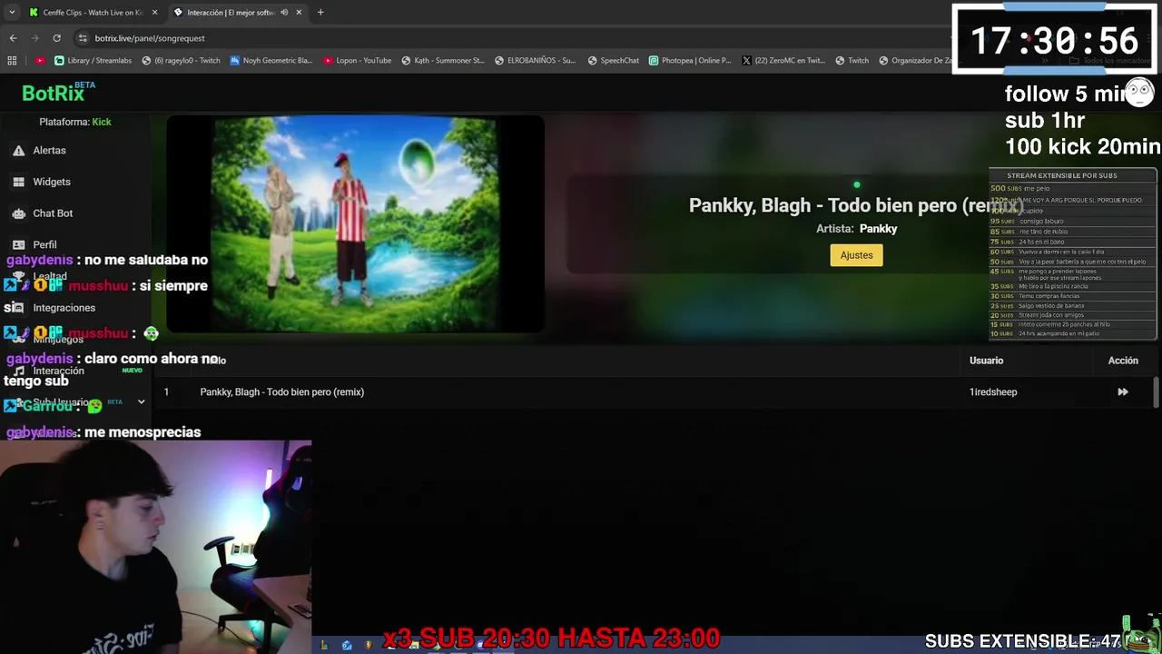Screen dimensions: 1162x654
Task: Click the music video thumbnail
Action: click(x=355, y=224)
